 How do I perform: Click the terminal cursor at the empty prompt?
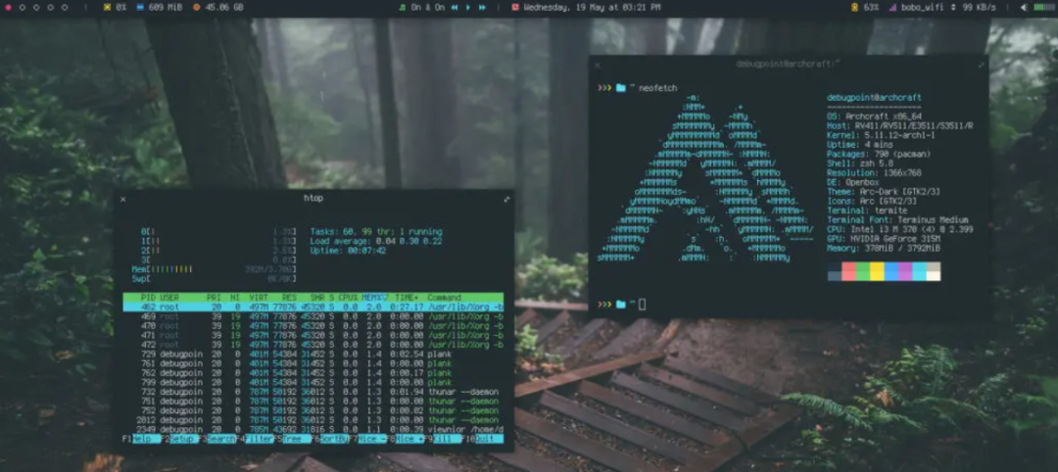[642, 305]
